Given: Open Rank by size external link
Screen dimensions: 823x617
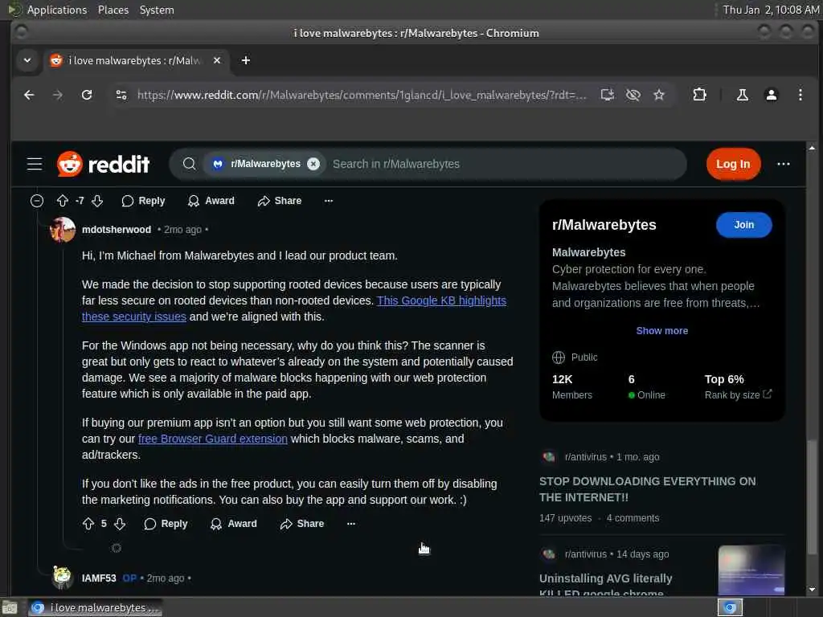Looking at the screenshot, I should click(738, 395).
